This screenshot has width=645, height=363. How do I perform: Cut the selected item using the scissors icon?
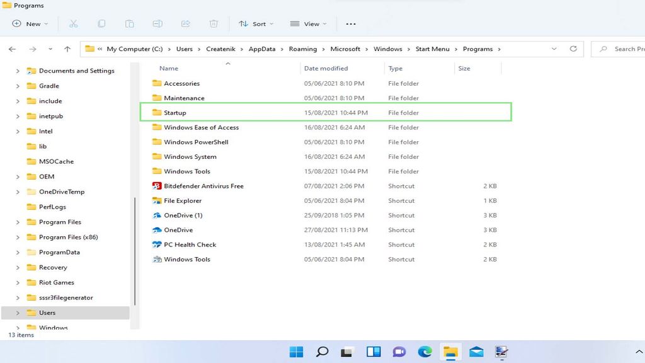tap(73, 23)
